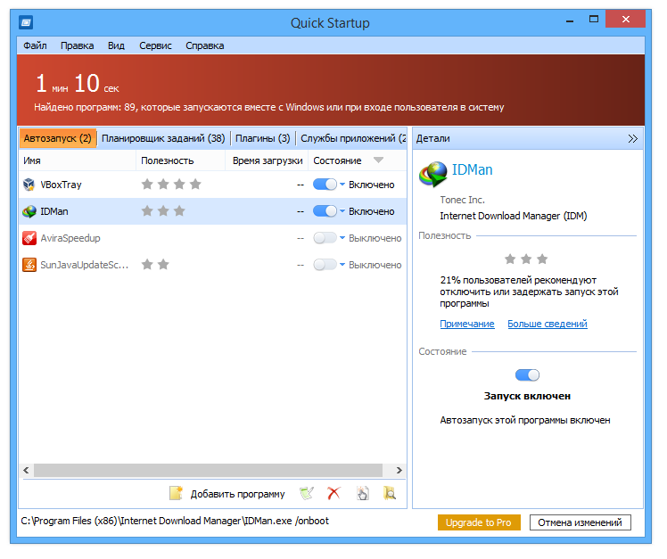Click the horizontal scrollbar thumb
This screenshot has height=559, width=667.
(x=208, y=470)
